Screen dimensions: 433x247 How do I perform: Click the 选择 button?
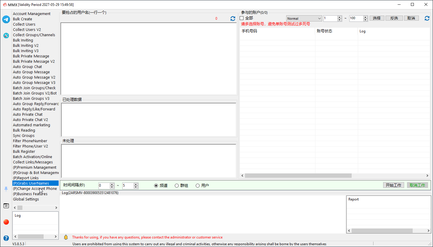pyautogui.click(x=377, y=18)
